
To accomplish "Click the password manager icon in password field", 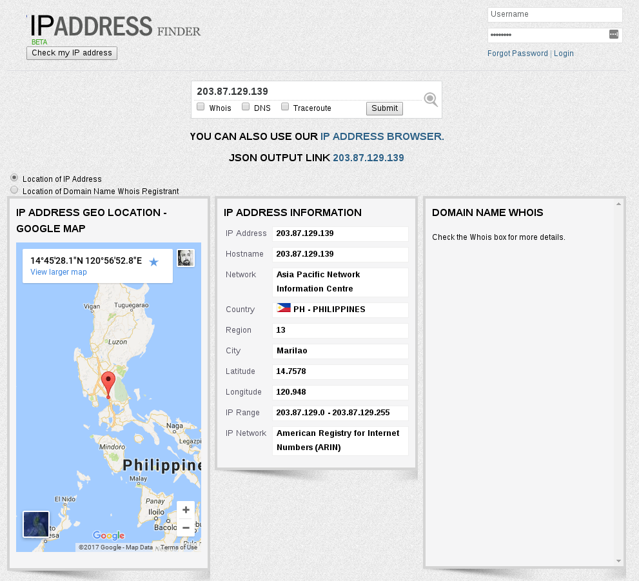I will [x=614, y=34].
